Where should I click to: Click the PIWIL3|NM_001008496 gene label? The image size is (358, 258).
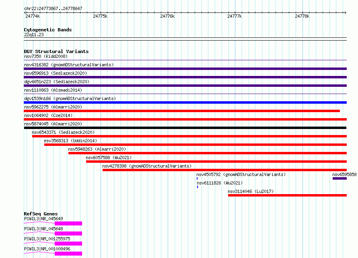[x=47, y=249]
